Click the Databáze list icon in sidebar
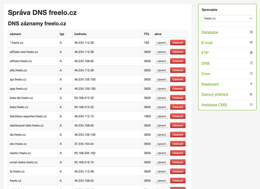 point(251,32)
